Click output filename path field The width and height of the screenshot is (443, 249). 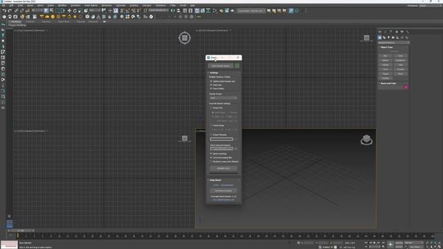pyautogui.click(x=221, y=139)
